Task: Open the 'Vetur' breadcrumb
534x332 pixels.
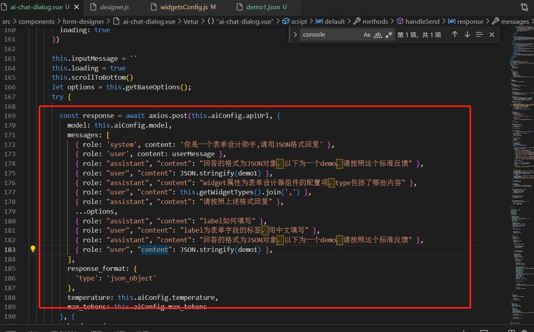Action: (191, 21)
